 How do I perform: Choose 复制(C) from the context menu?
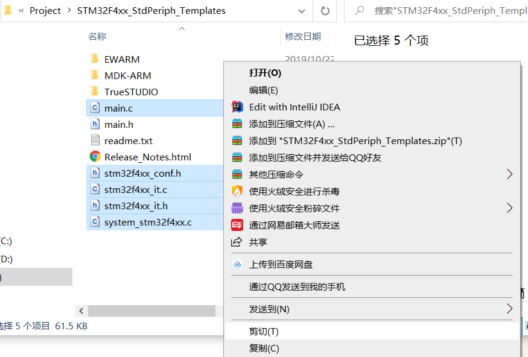pos(372,348)
